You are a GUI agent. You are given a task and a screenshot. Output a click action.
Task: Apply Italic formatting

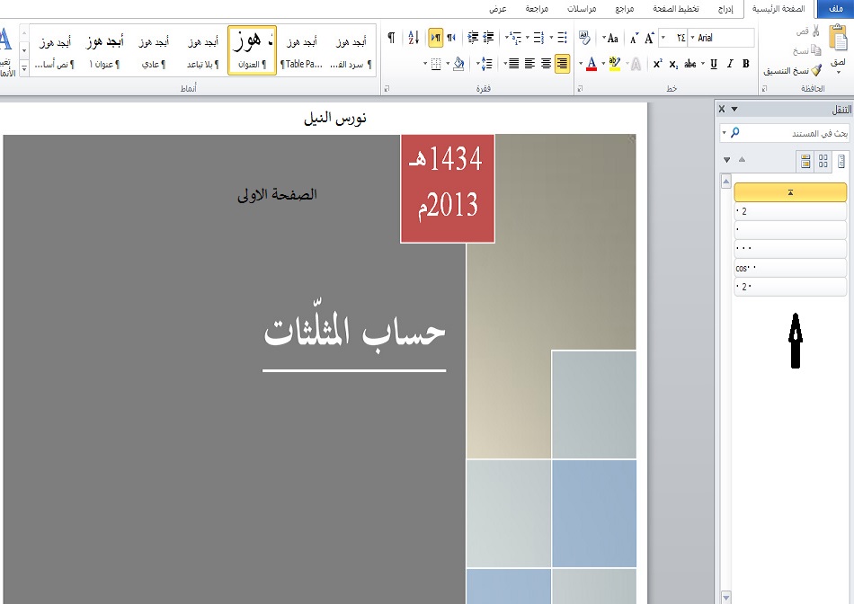pyautogui.click(x=730, y=64)
